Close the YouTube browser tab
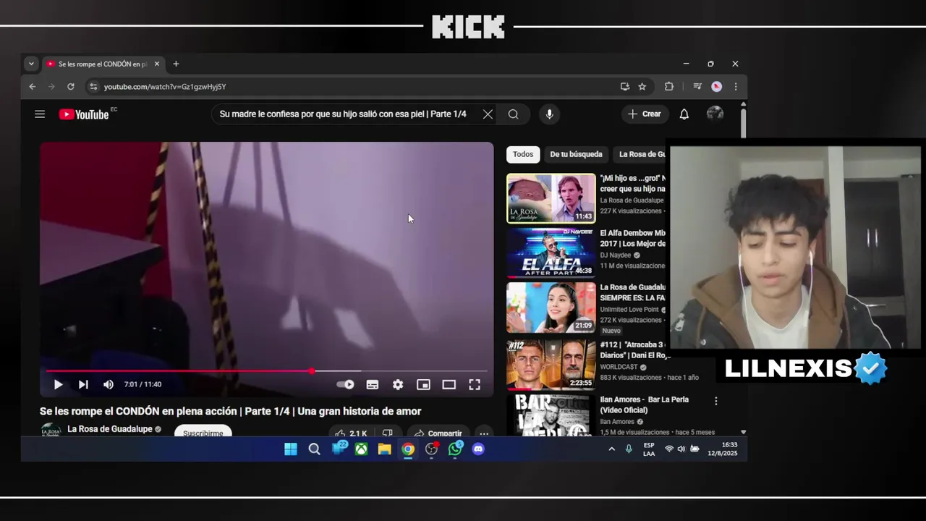Image resolution: width=926 pixels, height=521 pixels. (157, 64)
